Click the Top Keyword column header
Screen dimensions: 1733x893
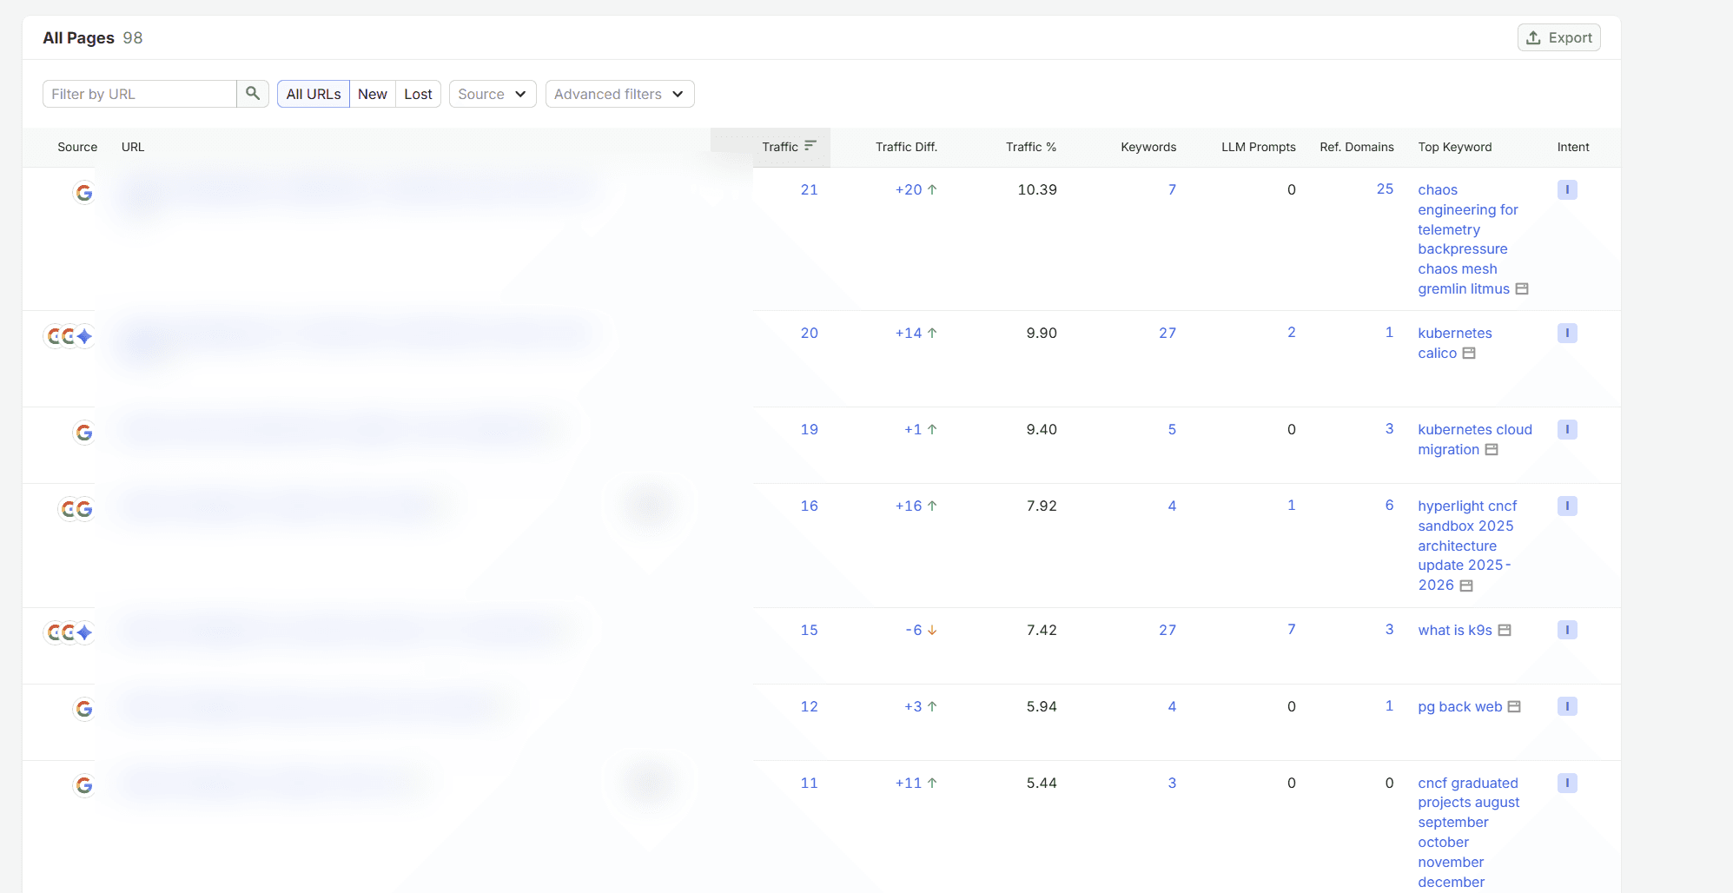coord(1455,147)
